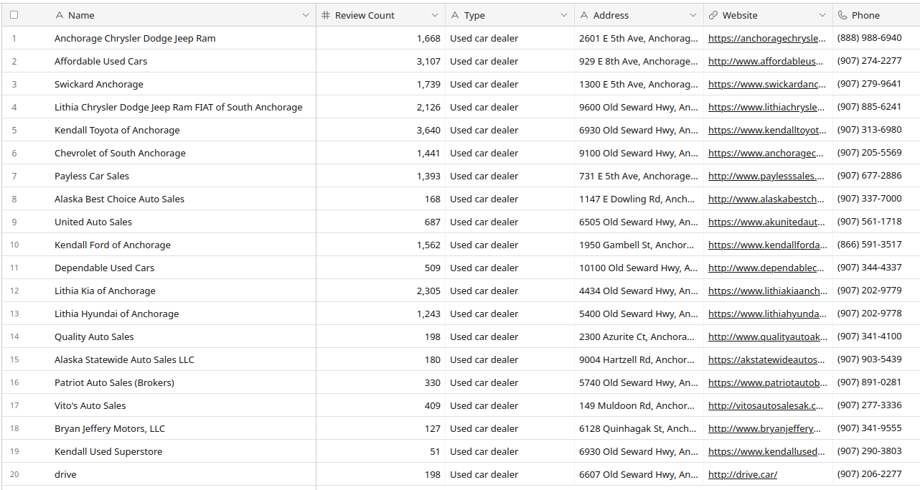Select address 1950 Gambell St cell
920x490 pixels.
(x=639, y=245)
